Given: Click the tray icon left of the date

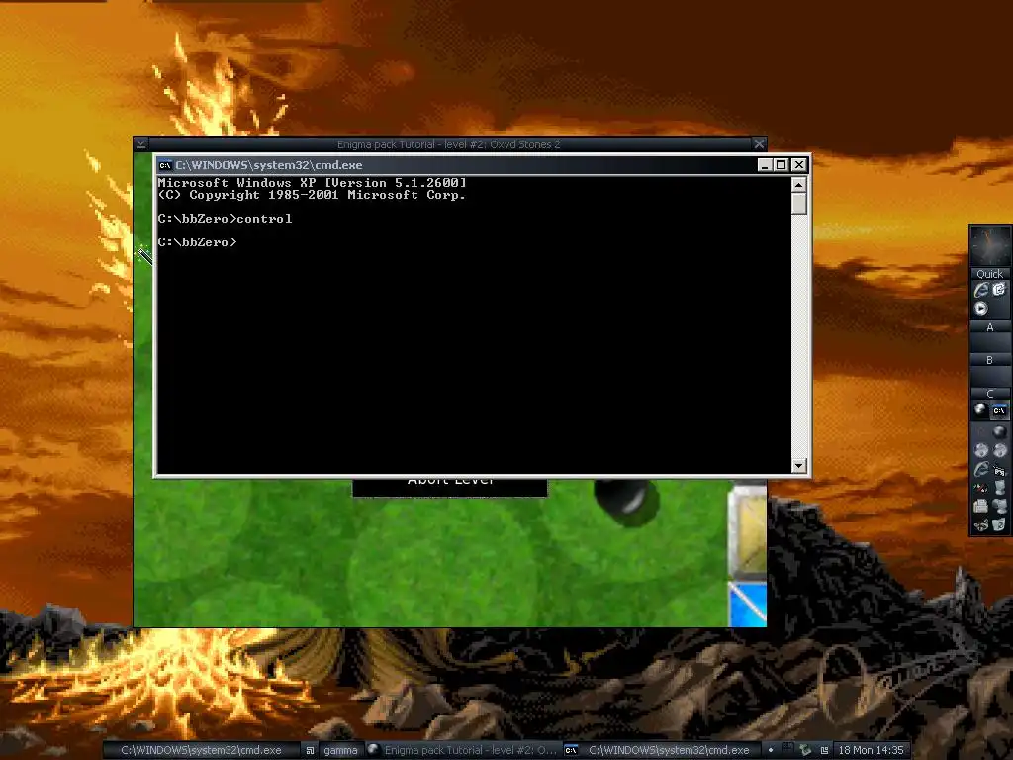Looking at the screenshot, I should 824,750.
